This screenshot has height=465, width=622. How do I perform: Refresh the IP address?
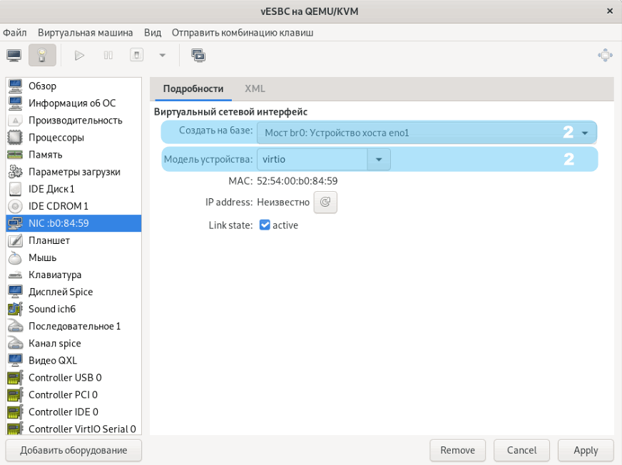(325, 203)
